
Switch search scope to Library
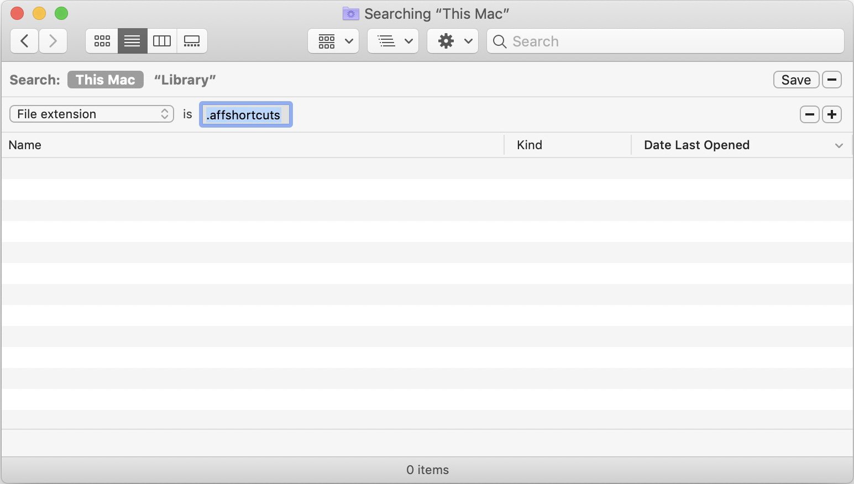click(x=184, y=79)
